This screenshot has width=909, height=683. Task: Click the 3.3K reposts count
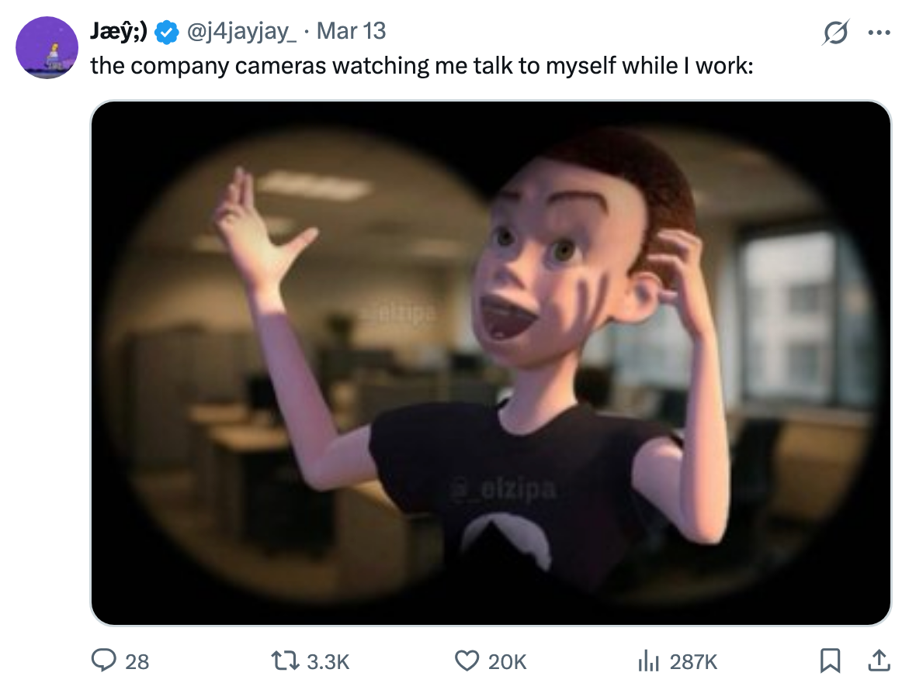click(328, 661)
